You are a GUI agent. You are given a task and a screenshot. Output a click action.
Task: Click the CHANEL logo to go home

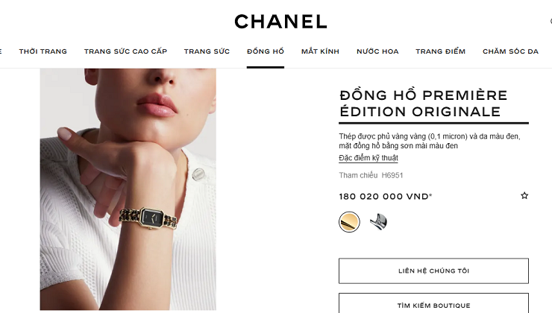click(281, 22)
